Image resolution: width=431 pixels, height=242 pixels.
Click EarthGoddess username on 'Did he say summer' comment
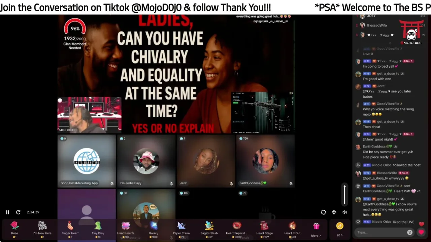[378, 147]
